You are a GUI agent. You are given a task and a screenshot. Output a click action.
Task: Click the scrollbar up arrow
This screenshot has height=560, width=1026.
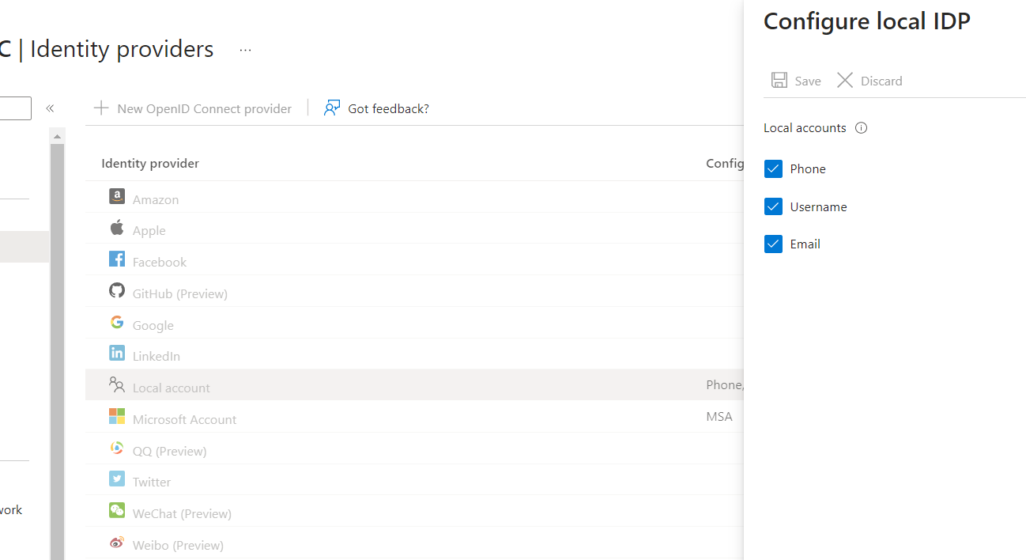coord(57,137)
